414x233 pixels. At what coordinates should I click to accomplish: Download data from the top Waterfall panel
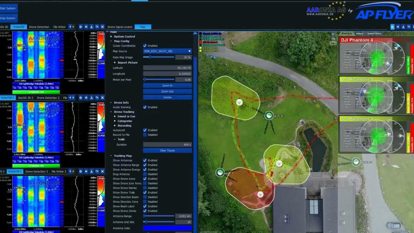(92, 27)
